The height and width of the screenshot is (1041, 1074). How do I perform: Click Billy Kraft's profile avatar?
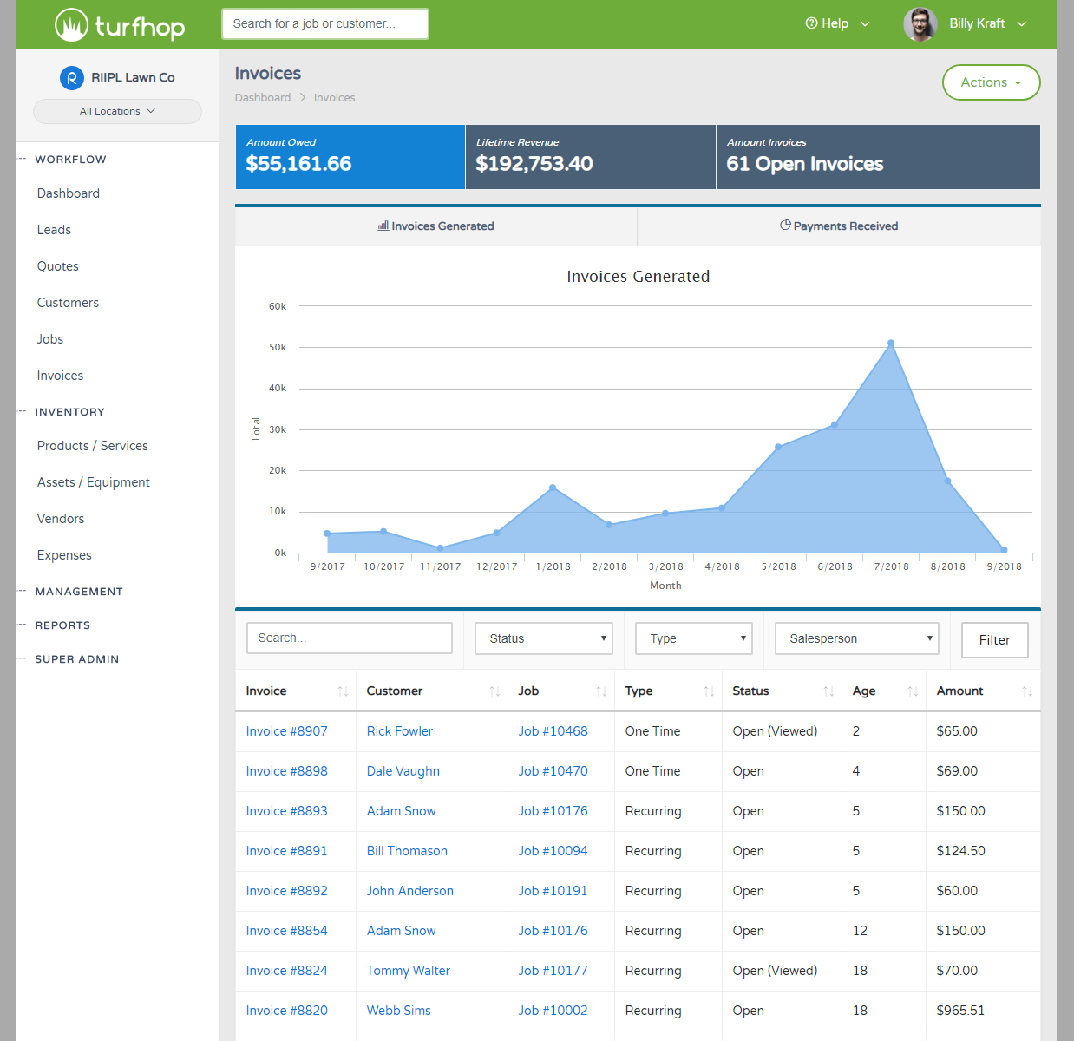click(x=920, y=24)
